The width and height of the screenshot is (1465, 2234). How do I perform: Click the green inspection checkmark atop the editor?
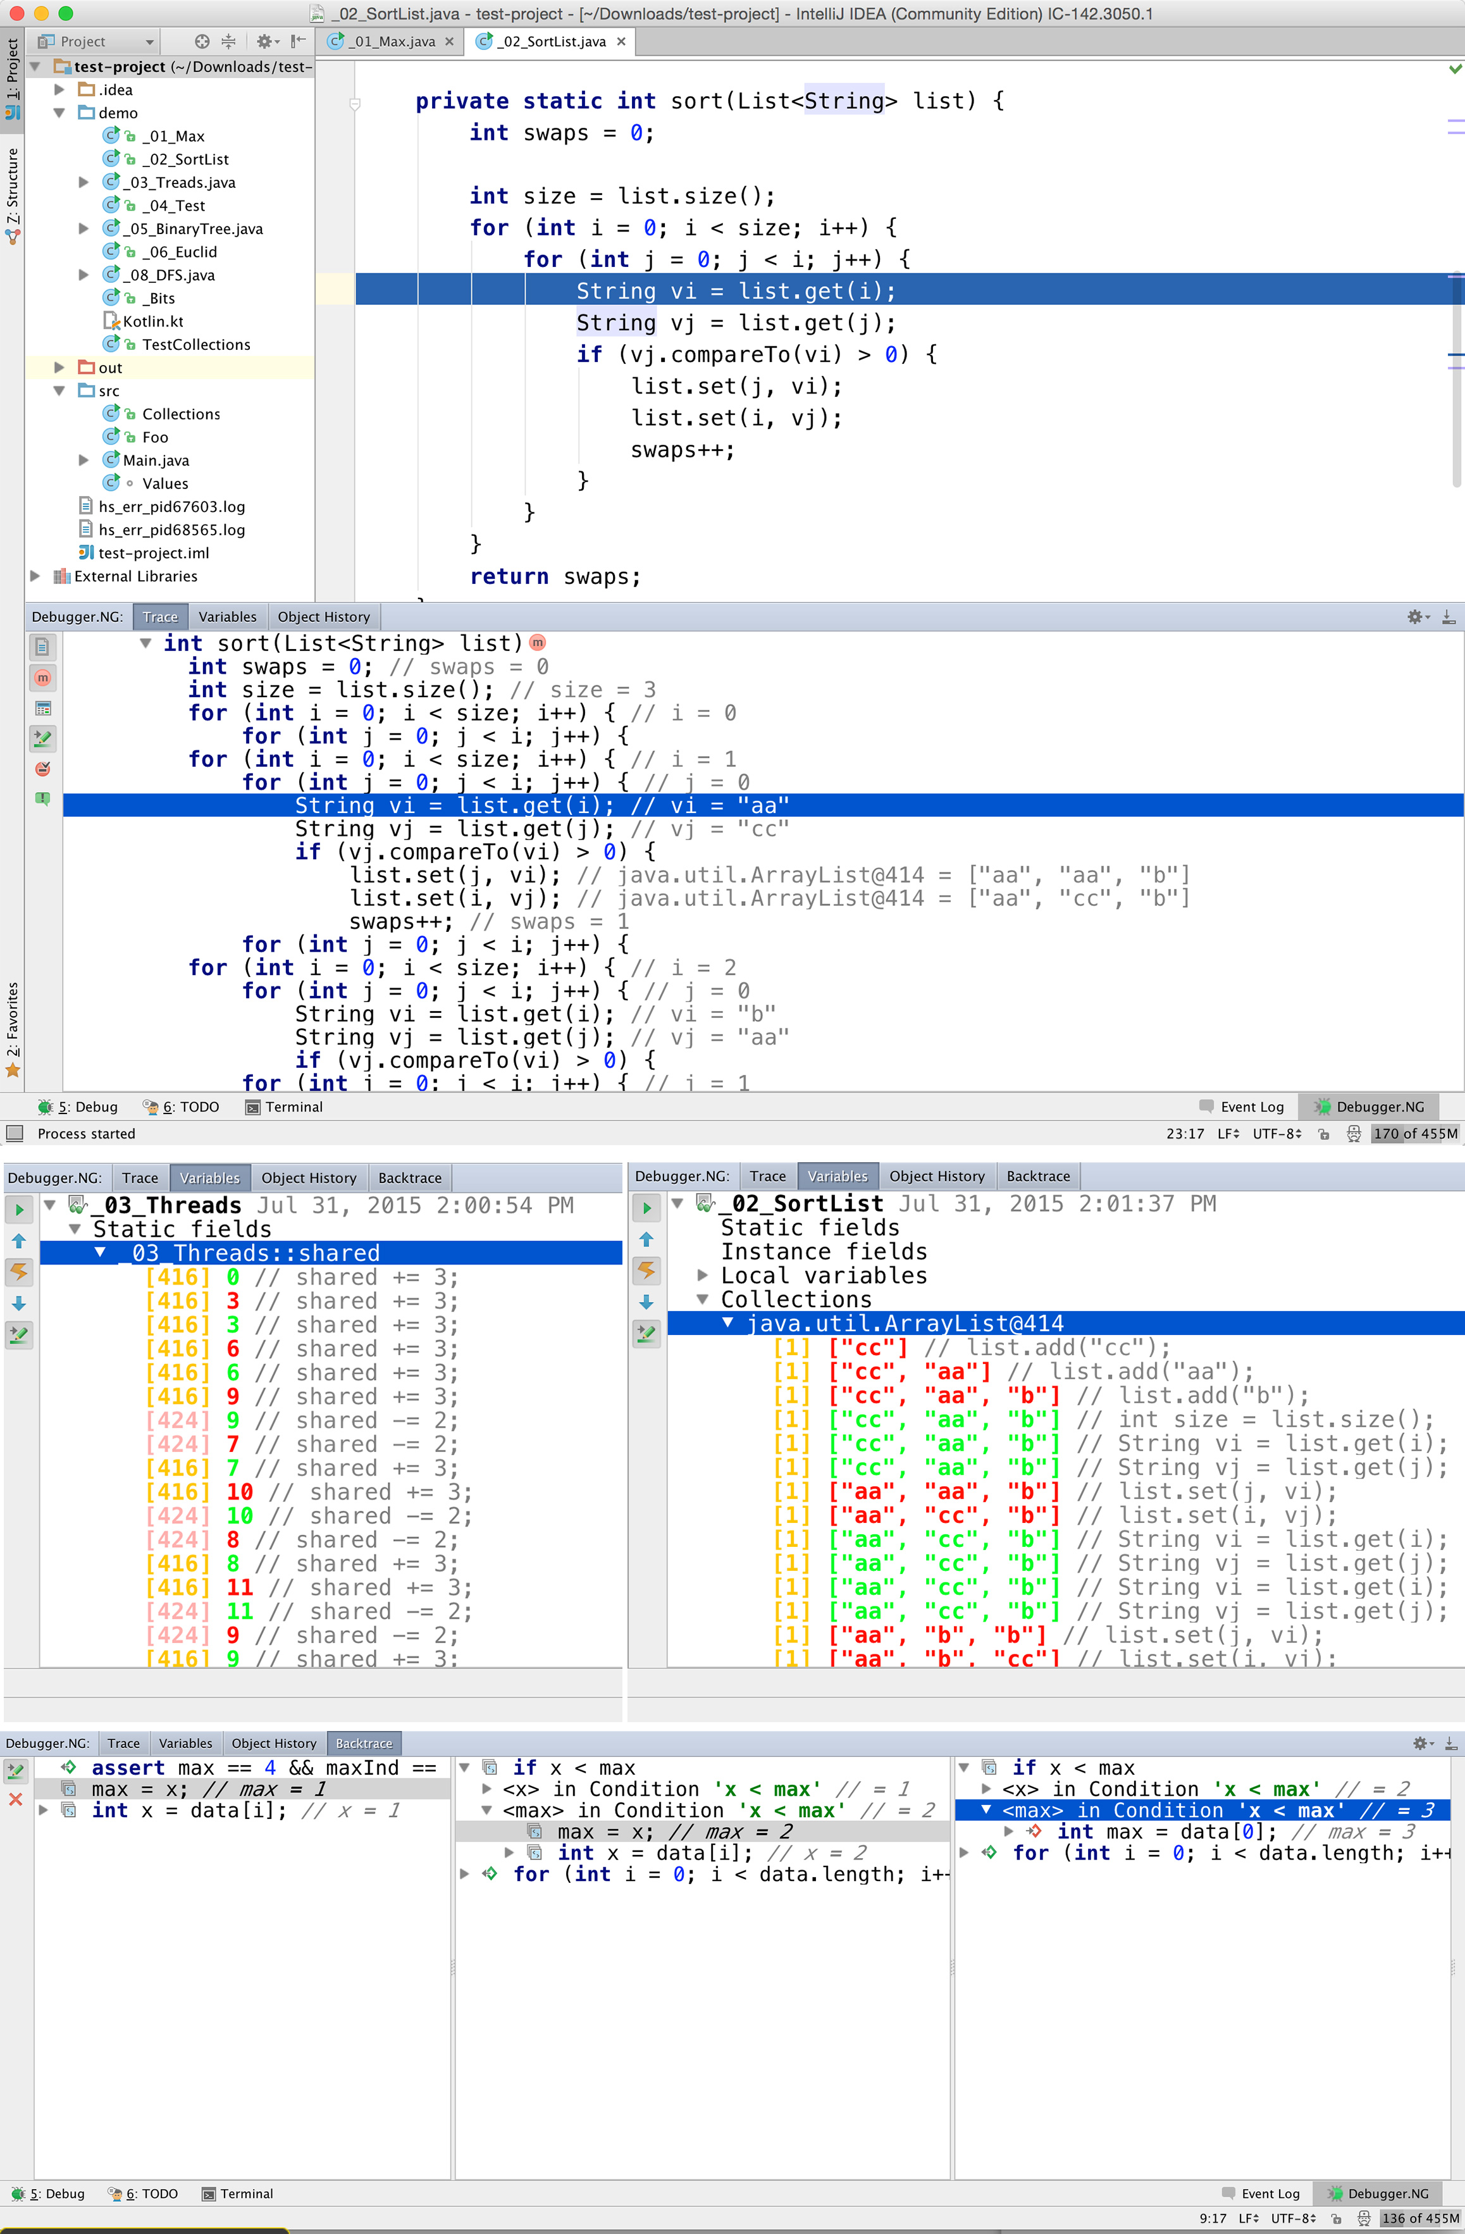1455,68
